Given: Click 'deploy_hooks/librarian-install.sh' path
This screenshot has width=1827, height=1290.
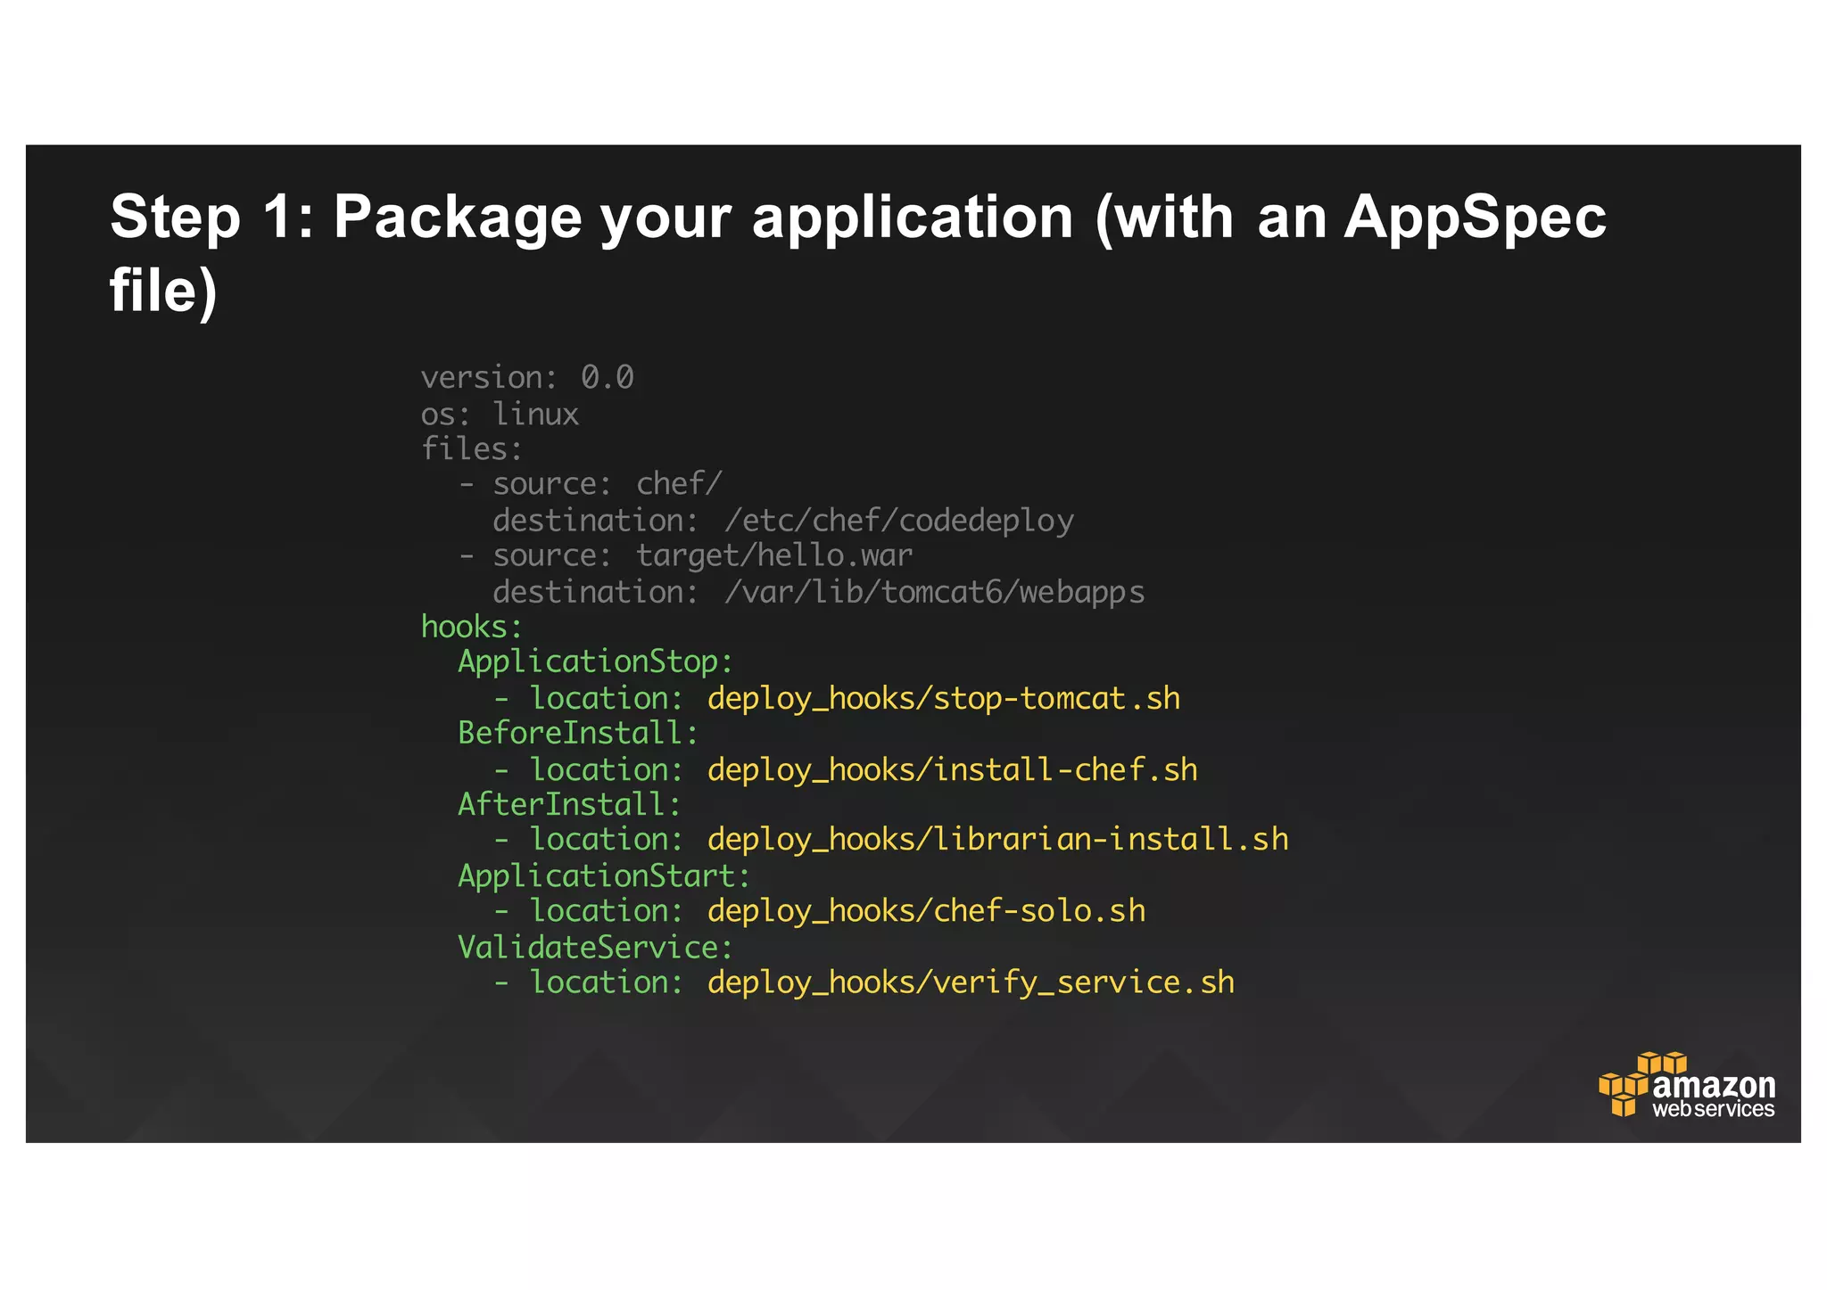Looking at the screenshot, I should (x=998, y=840).
